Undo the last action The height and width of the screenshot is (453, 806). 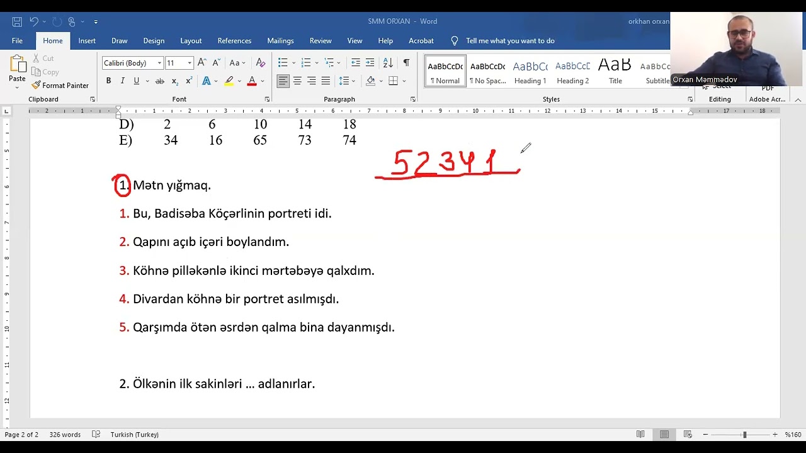click(34, 21)
